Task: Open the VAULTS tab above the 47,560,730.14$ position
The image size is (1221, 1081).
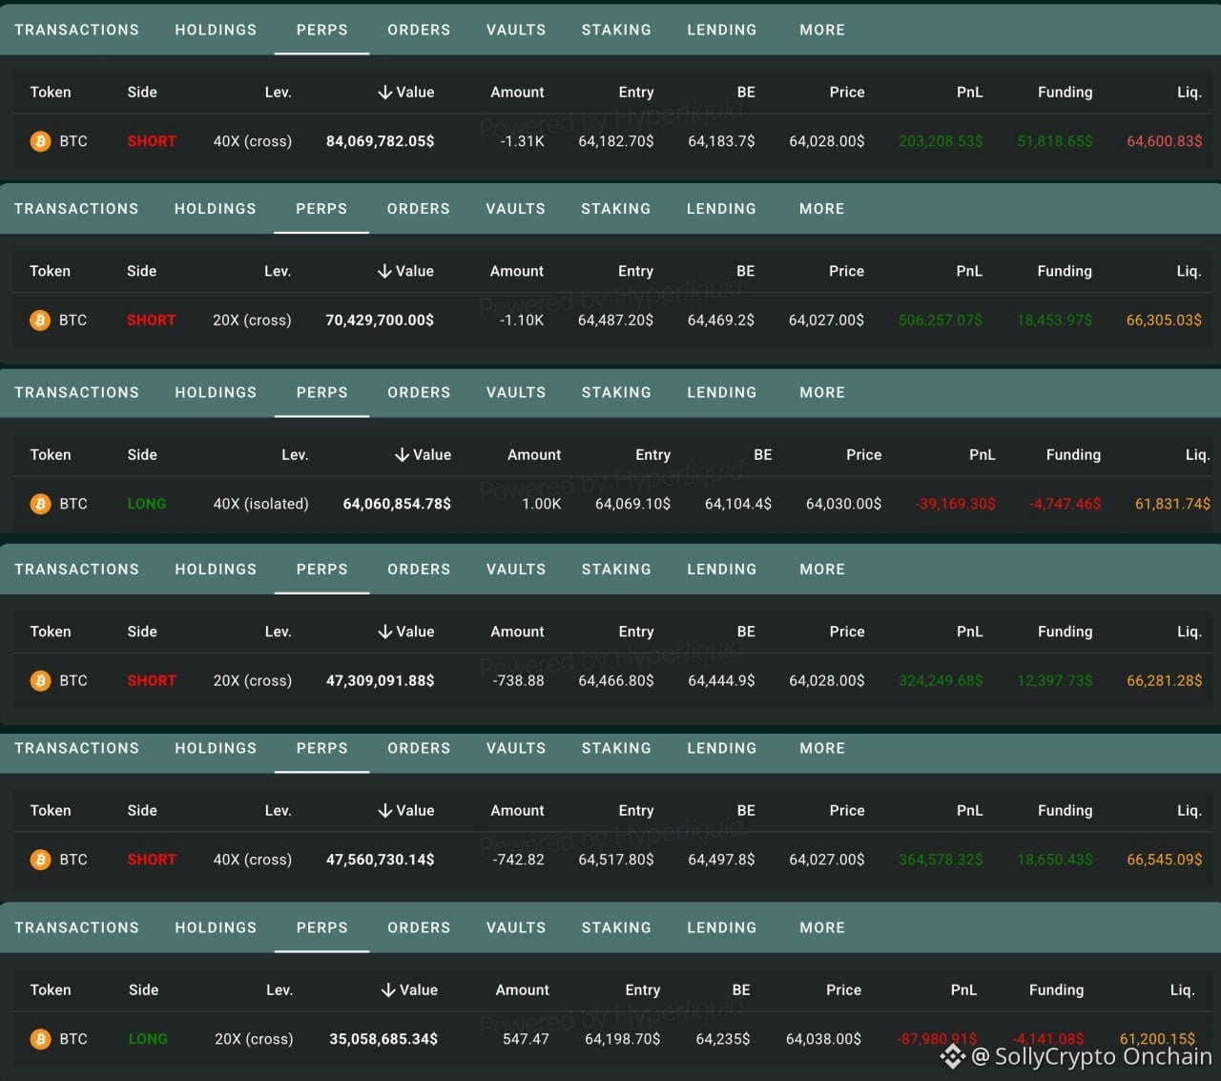Action: click(516, 749)
